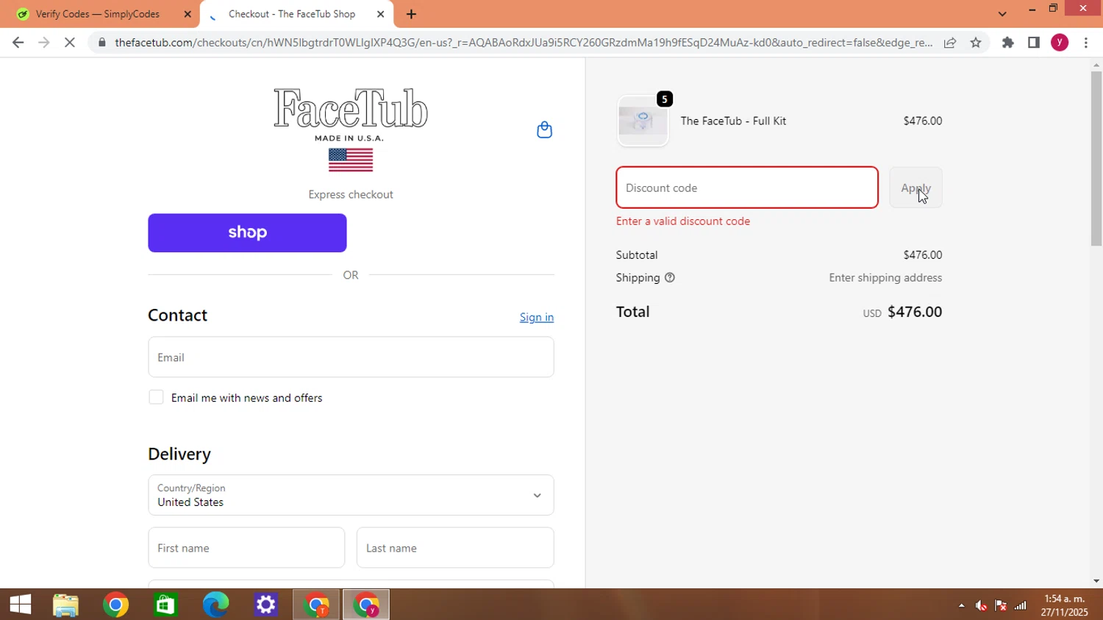The image size is (1103, 620).
Task: Open the Windows Start menu
Action: pyautogui.click(x=21, y=605)
